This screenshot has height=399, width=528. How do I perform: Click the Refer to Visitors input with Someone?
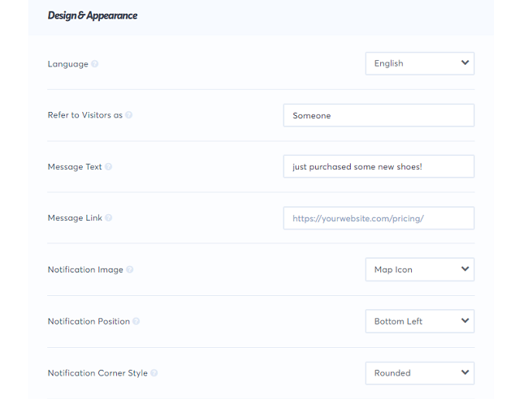coord(379,115)
